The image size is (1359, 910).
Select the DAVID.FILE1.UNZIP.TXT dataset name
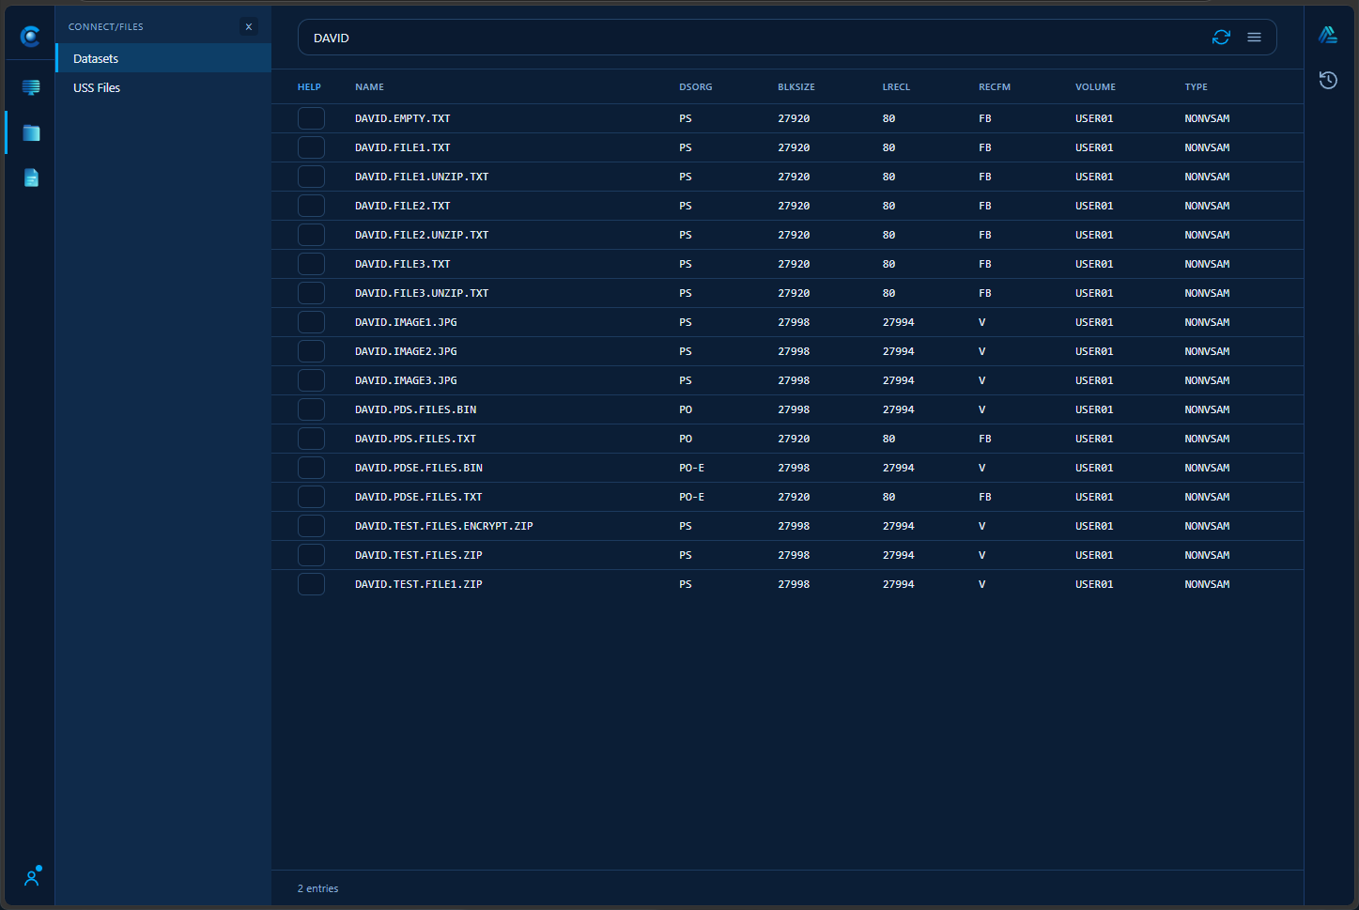(422, 177)
